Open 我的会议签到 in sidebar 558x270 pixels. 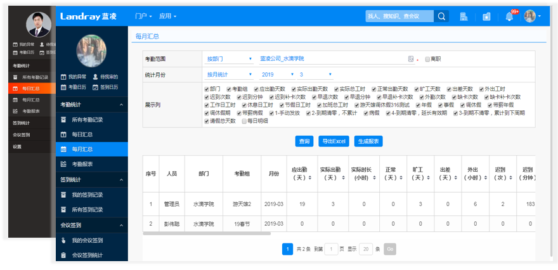tap(92, 240)
